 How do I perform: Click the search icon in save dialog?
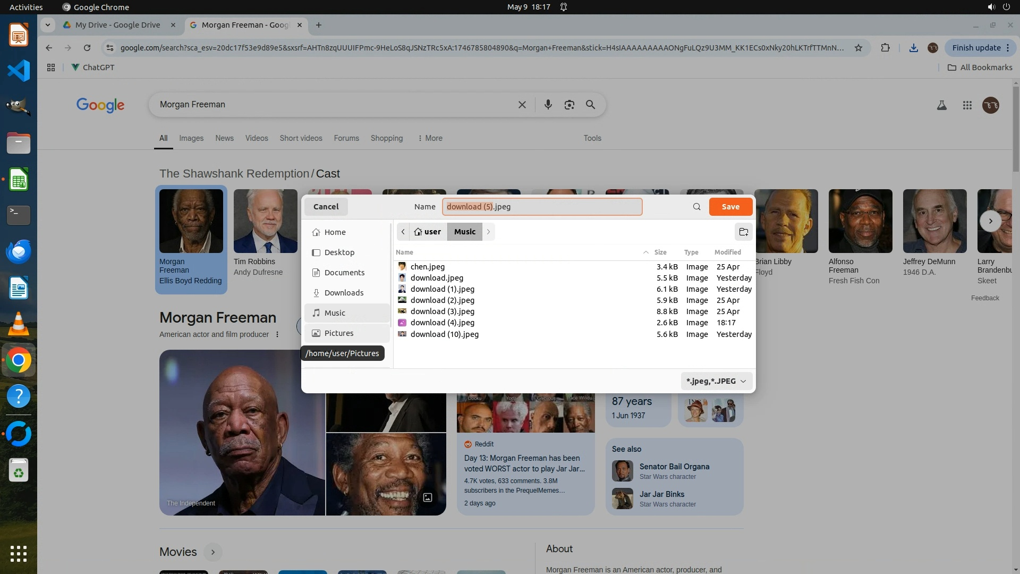coord(696,207)
